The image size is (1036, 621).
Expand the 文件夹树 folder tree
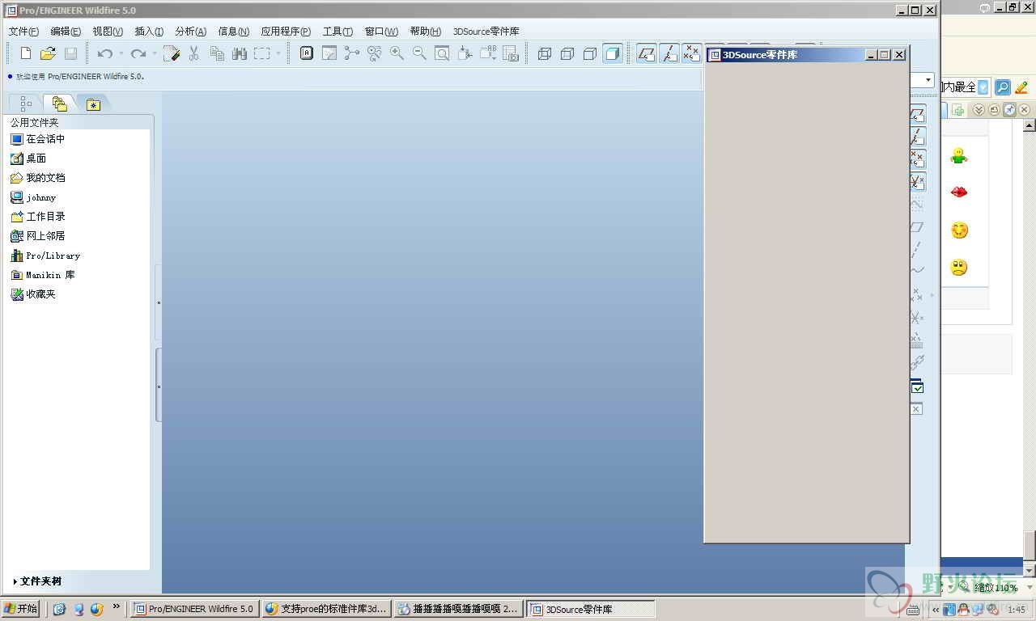38,581
